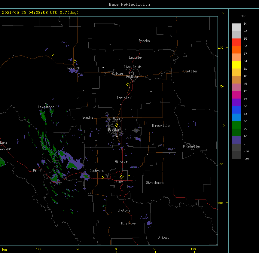Click the Okotoks label
The width and height of the screenshot is (259, 253).
124,210
